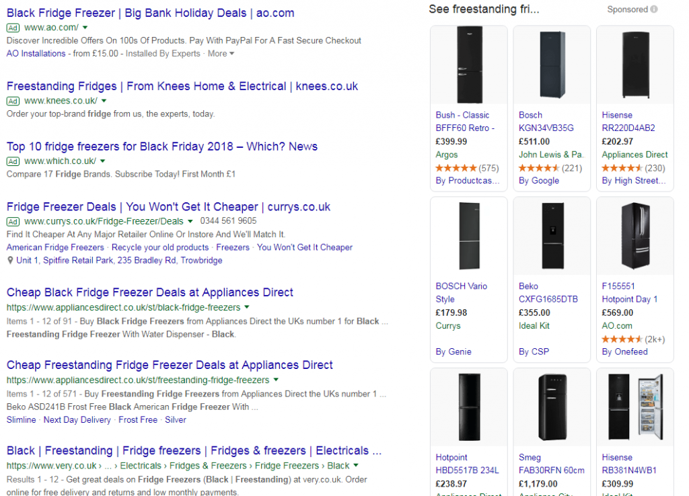
Task: Select the Smeg FAB30RFN fridge thumbnail
Action: [x=552, y=407]
